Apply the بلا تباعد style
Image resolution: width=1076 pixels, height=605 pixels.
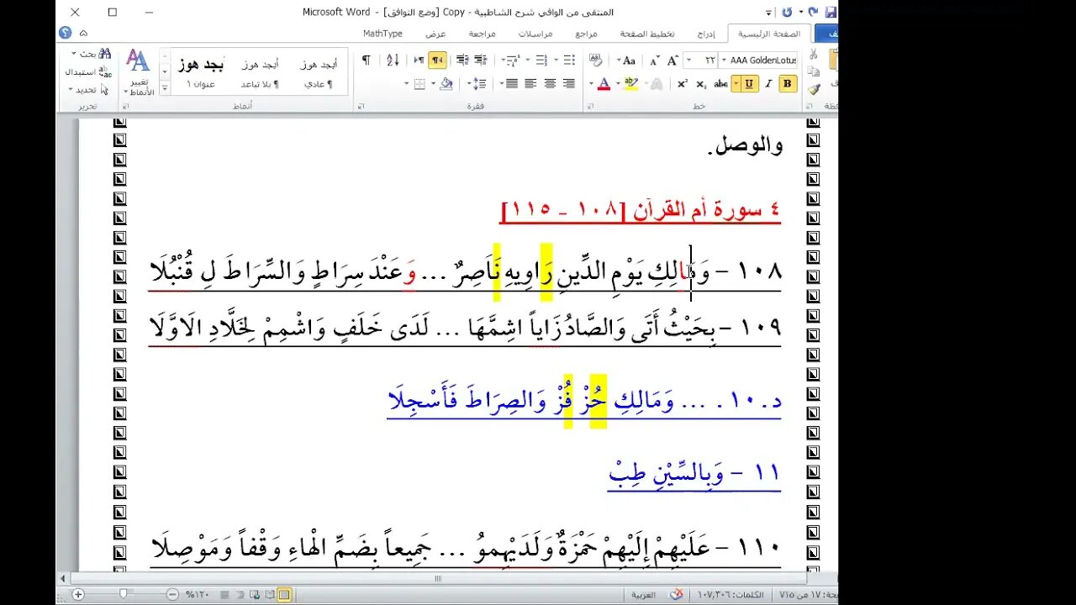pos(260,73)
